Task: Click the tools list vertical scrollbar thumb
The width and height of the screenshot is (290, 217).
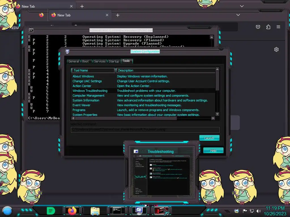Action: click(217, 81)
